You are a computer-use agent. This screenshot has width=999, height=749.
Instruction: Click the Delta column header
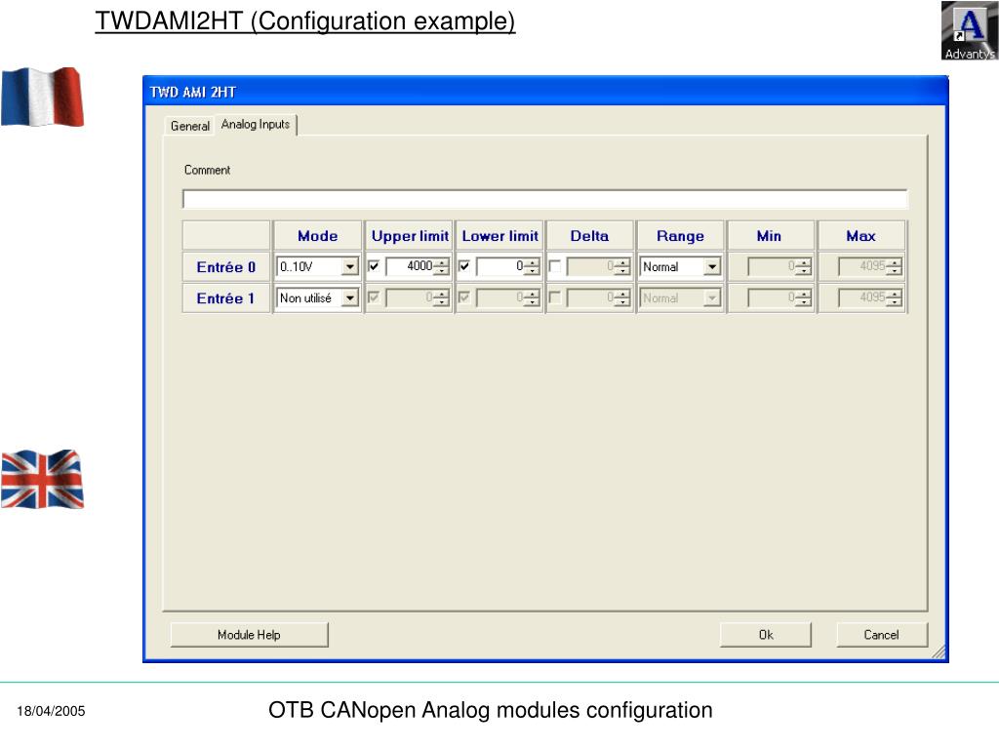(590, 236)
